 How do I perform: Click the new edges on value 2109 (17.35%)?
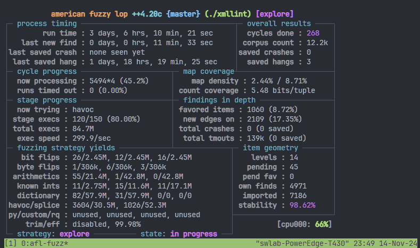[275, 119]
